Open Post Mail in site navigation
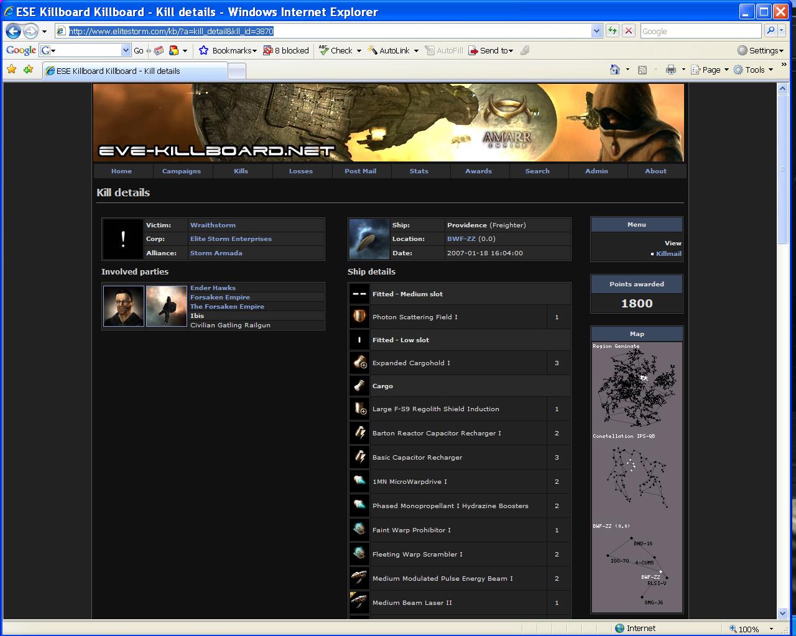This screenshot has width=796, height=636. (361, 171)
